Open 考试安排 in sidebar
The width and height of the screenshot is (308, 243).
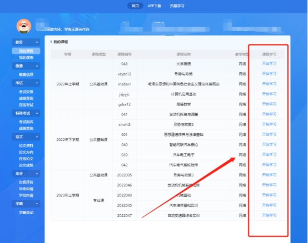point(26,92)
